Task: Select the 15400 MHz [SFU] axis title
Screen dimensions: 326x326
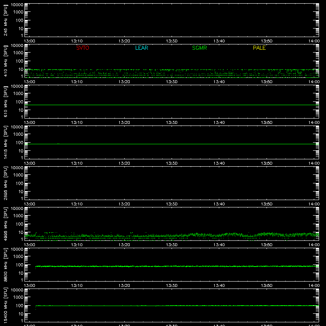Action: (x=6, y=305)
